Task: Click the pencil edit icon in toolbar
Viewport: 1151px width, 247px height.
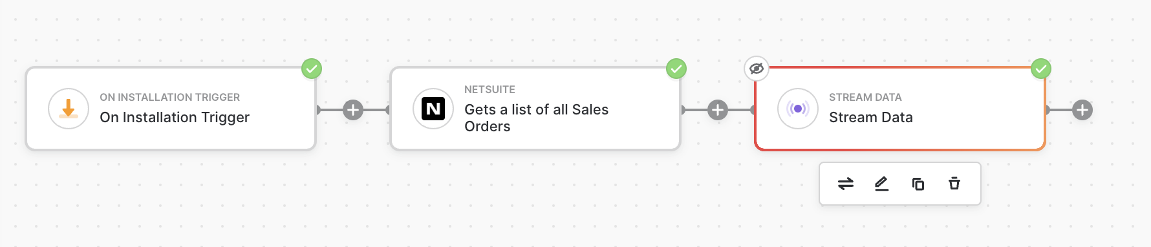Action: coord(881,184)
